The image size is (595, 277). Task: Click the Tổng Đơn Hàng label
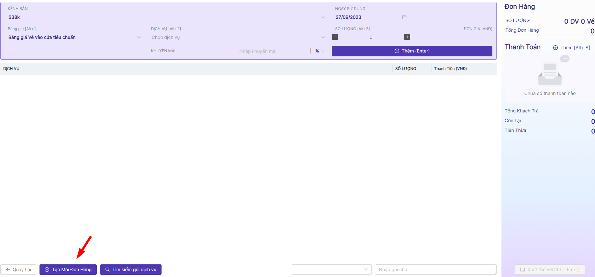[522, 30]
